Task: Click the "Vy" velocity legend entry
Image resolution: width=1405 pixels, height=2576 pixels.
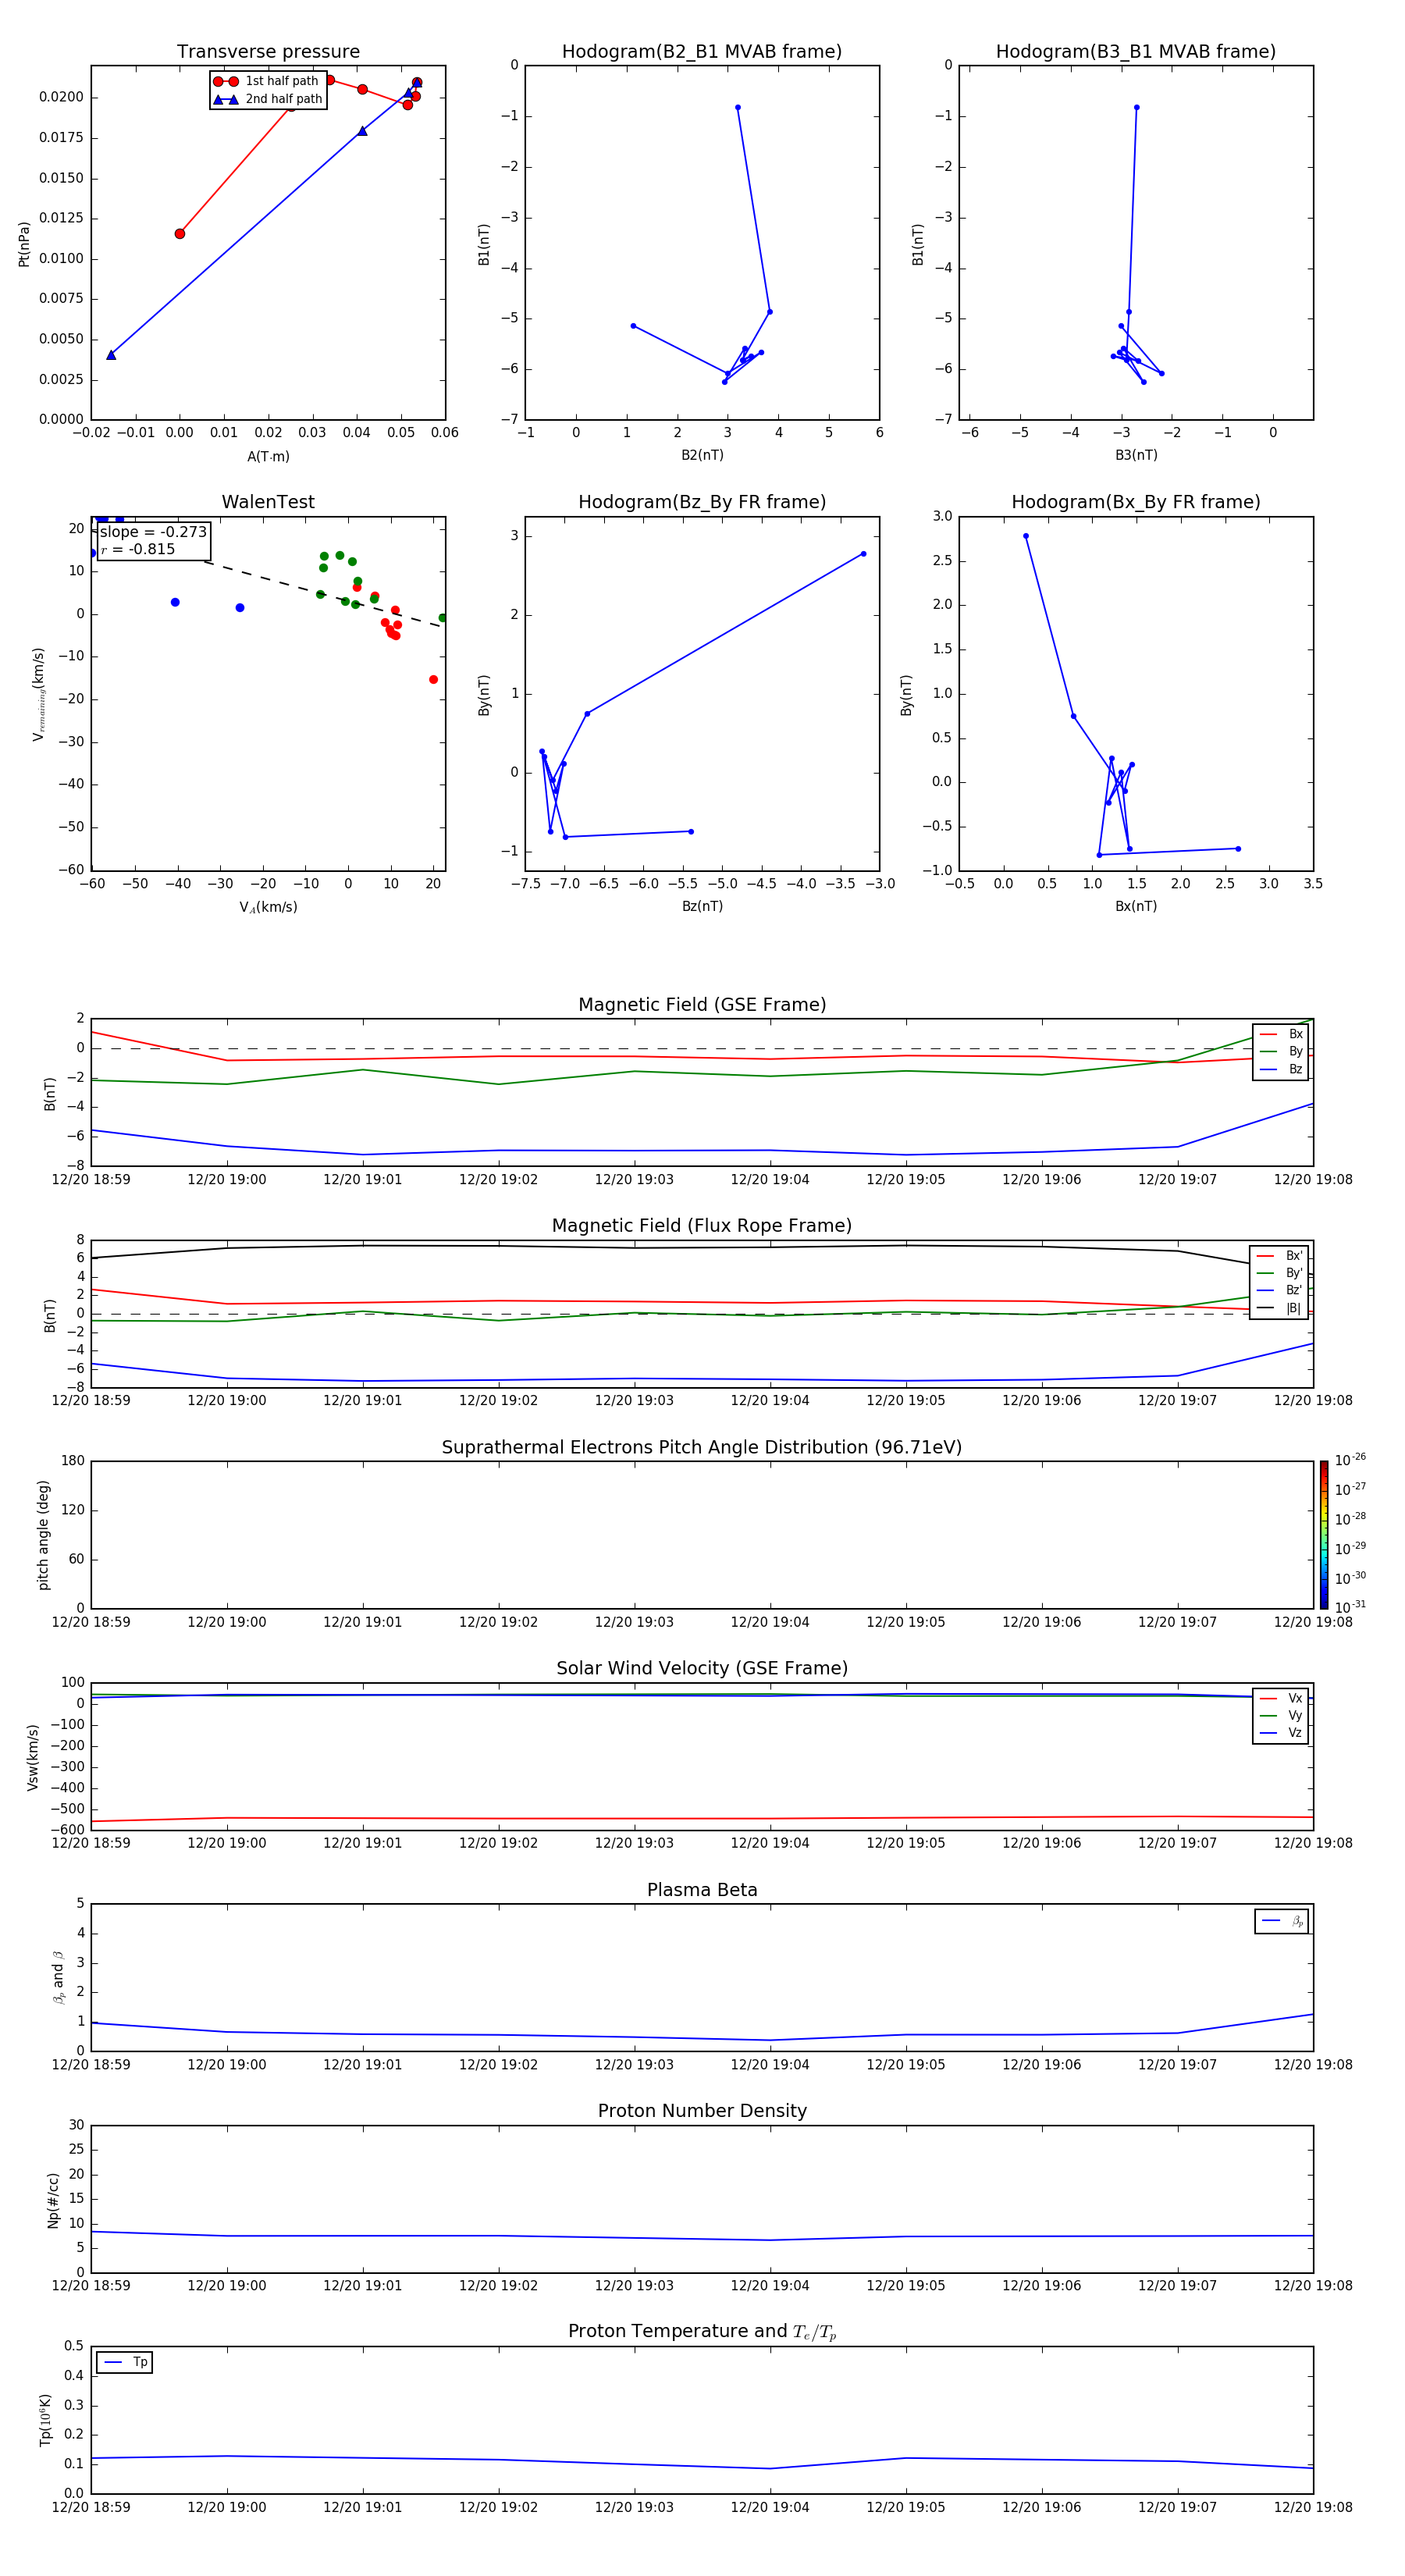Action: point(1281,1715)
